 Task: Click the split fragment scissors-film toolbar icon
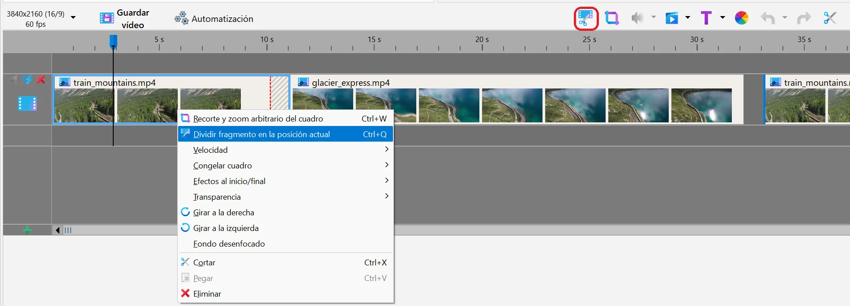(x=586, y=18)
